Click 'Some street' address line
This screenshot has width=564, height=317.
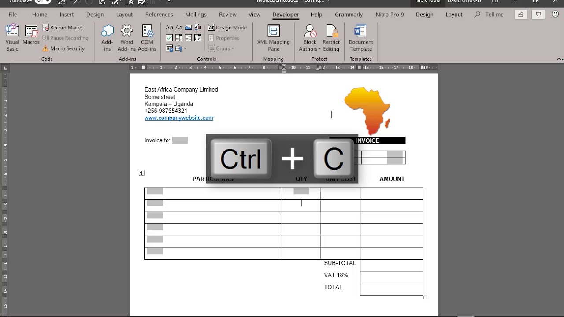(160, 97)
